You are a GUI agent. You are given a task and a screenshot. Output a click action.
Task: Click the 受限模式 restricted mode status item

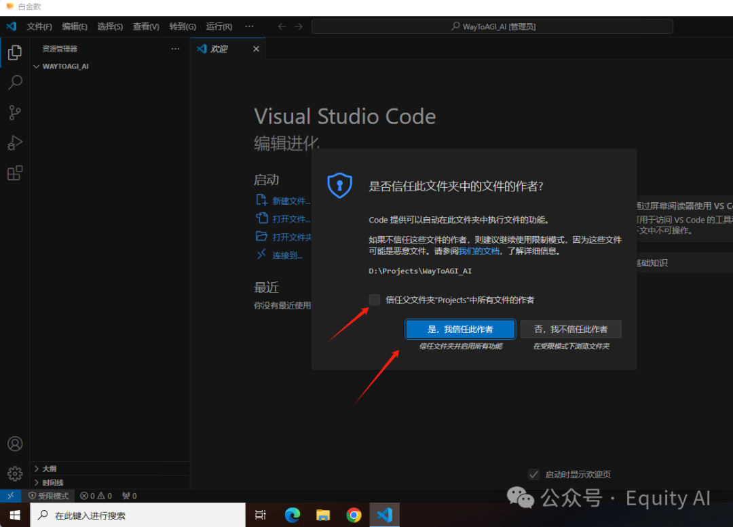pos(49,496)
